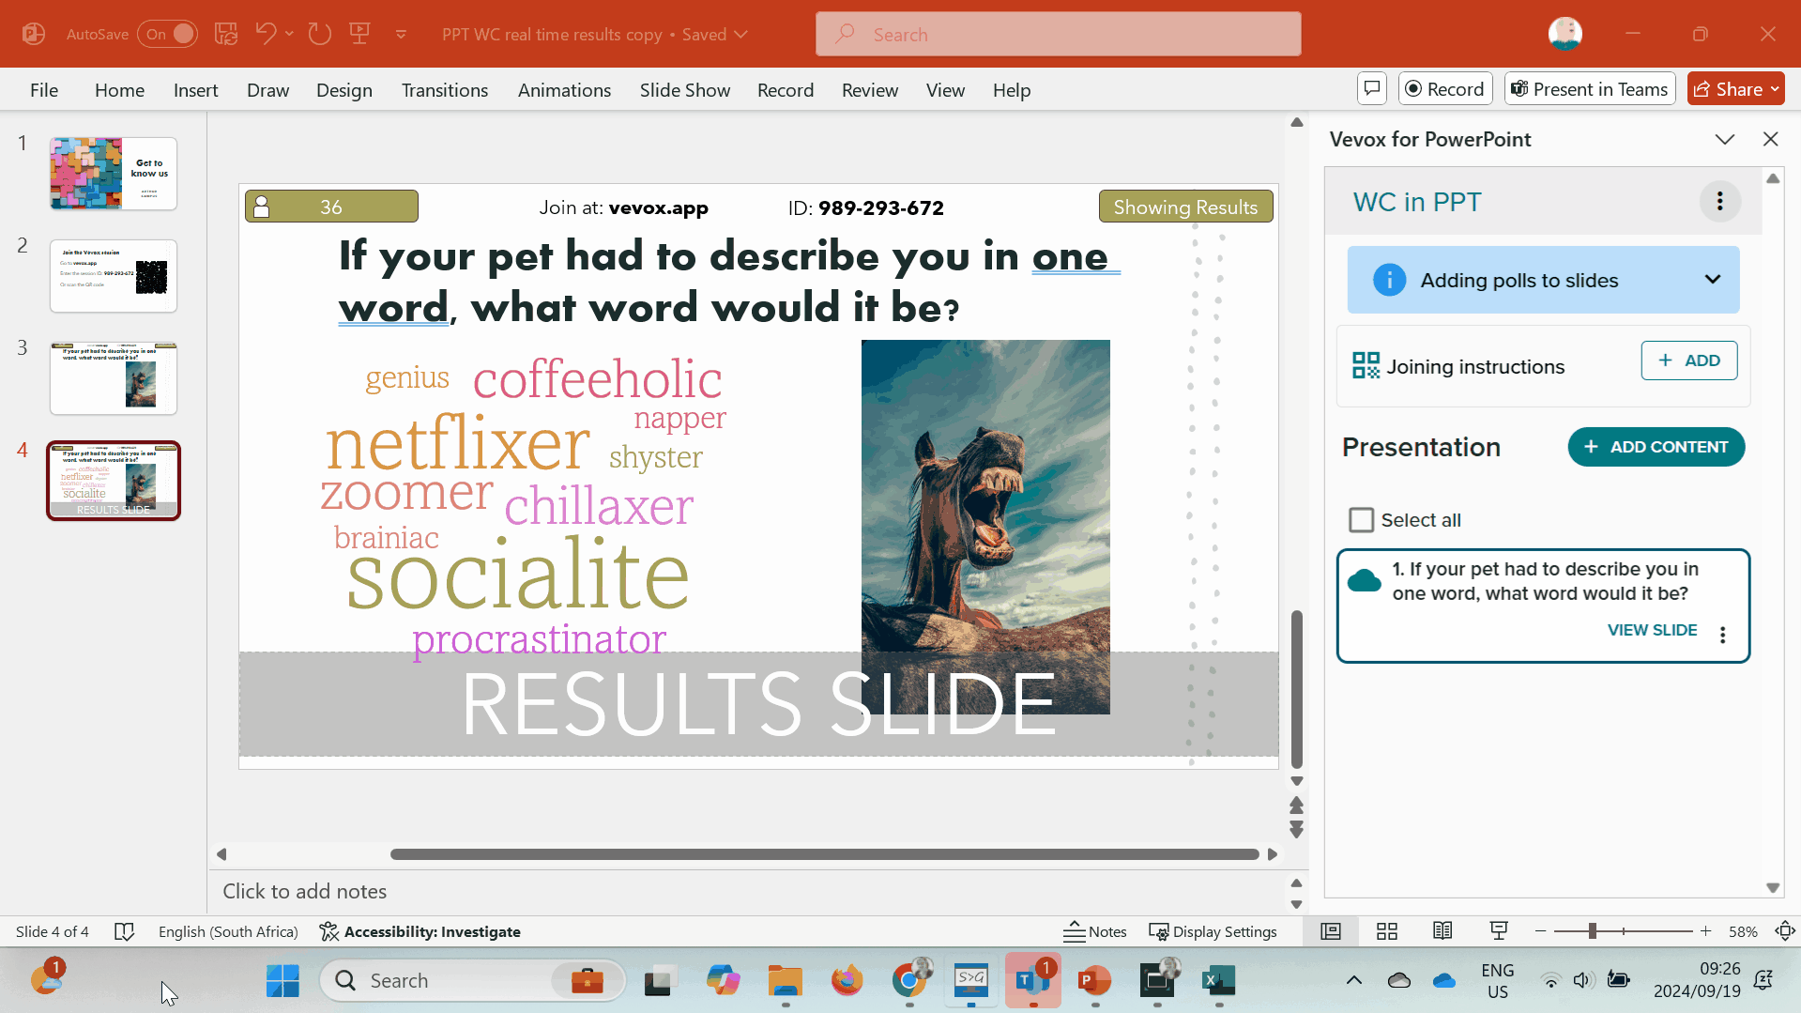Click English (South Africa) language indicator

click(x=228, y=931)
